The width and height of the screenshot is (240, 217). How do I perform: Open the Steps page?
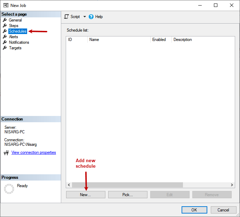(14, 26)
